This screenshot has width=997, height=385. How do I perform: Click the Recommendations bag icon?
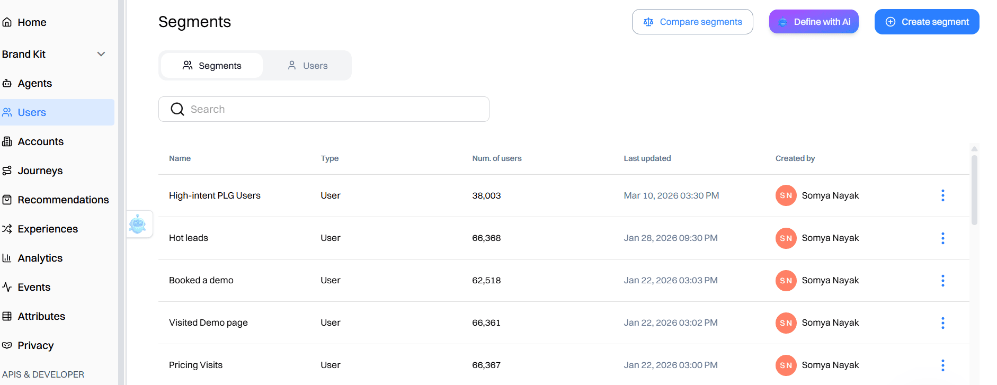pyautogui.click(x=7, y=200)
